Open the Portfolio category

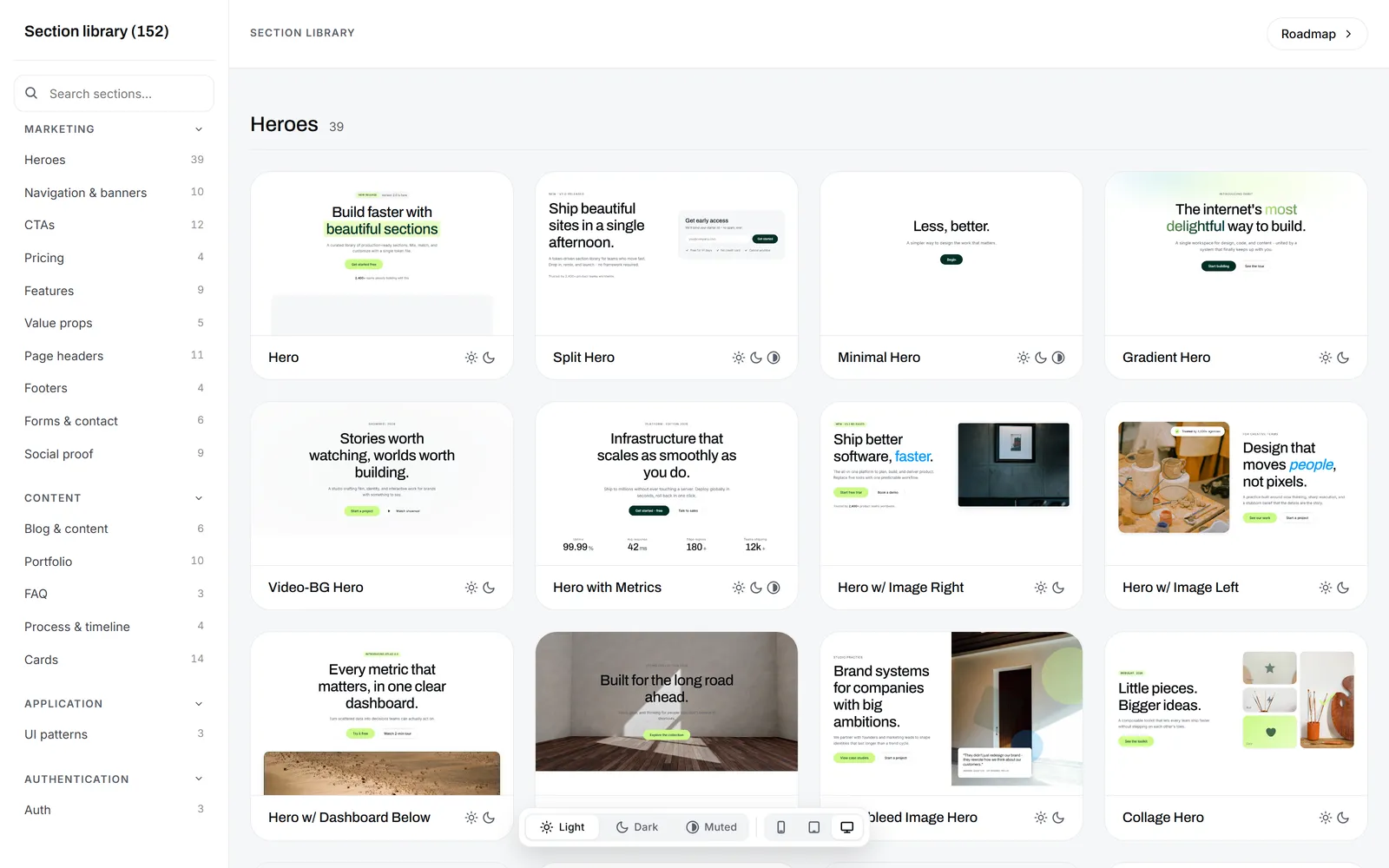(x=114, y=562)
